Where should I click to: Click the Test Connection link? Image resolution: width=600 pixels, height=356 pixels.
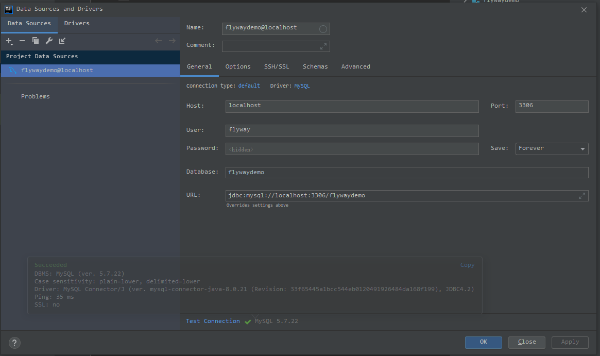pyautogui.click(x=213, y=321)
